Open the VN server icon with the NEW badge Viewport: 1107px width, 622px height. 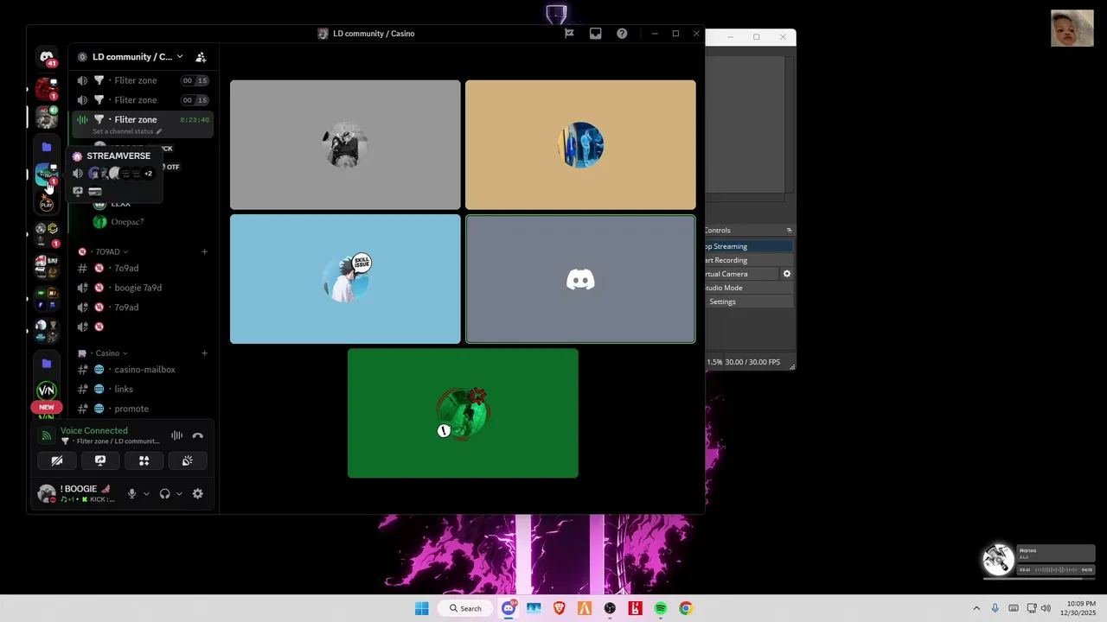[x=47, y=391]
